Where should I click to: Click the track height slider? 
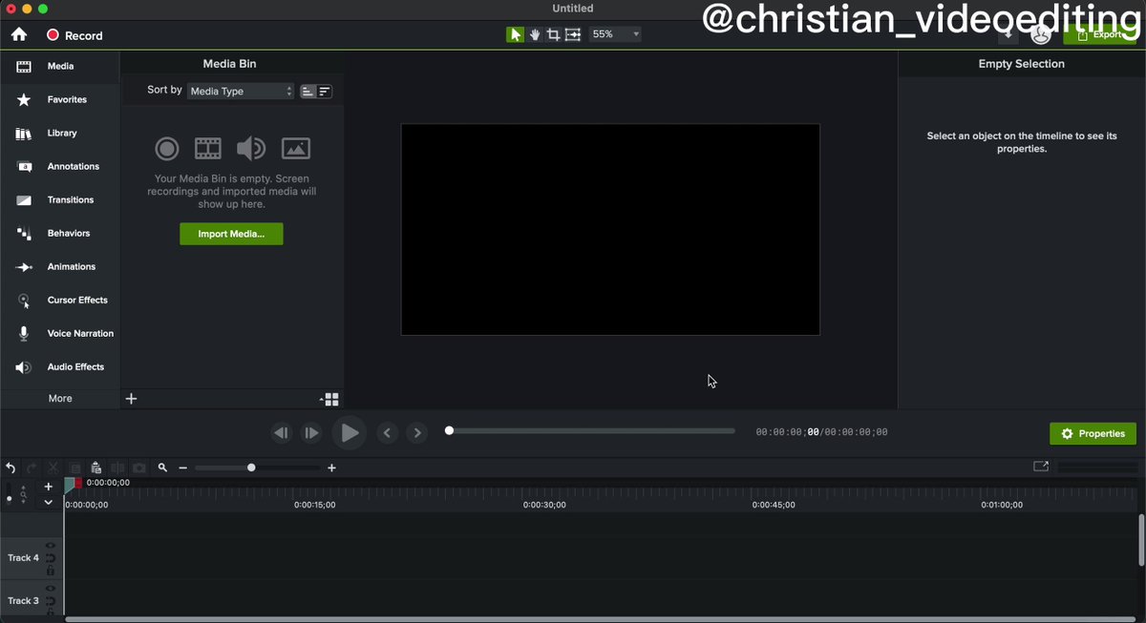pos(10,495)
